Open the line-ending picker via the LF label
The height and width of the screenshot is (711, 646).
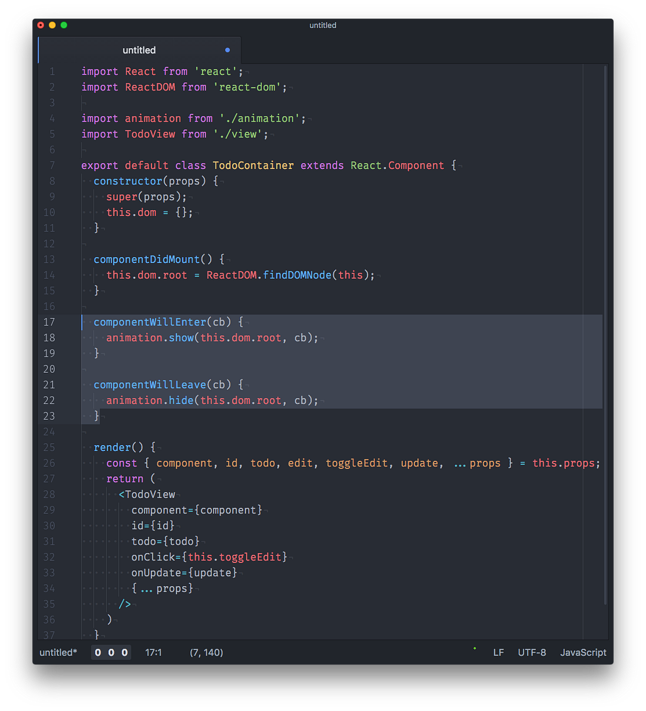click(x=498, y=652)
